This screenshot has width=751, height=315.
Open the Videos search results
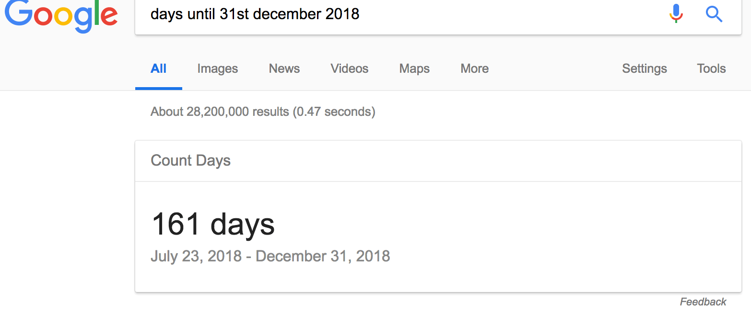pos(349,68)
